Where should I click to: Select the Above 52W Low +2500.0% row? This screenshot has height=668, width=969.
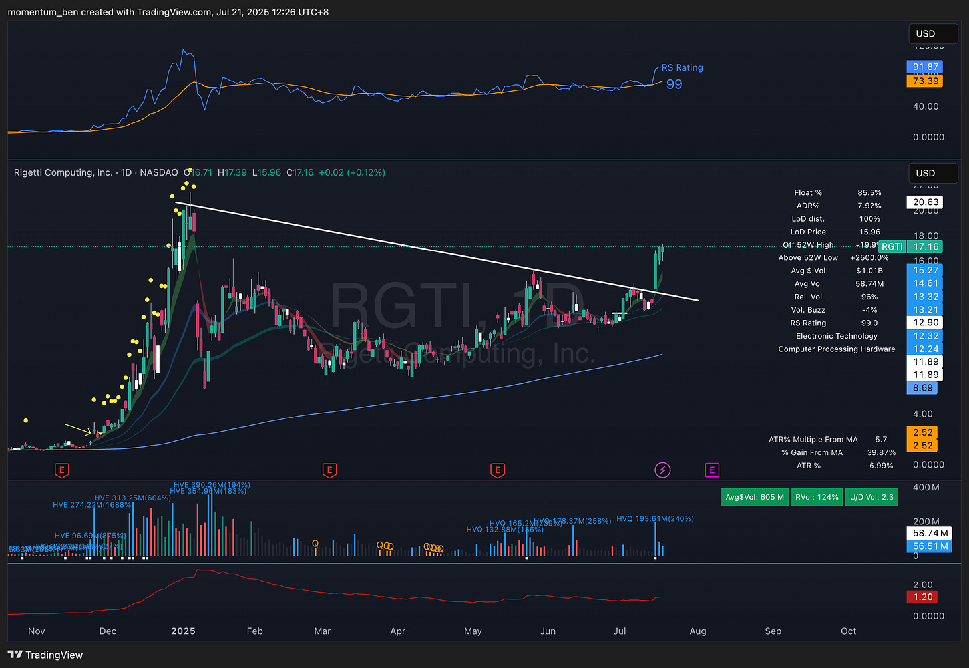coord(834,257)
